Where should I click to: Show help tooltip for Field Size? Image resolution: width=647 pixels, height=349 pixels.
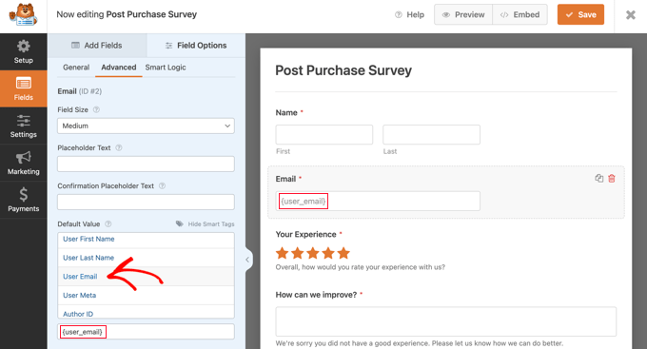[x=96, y=109]
